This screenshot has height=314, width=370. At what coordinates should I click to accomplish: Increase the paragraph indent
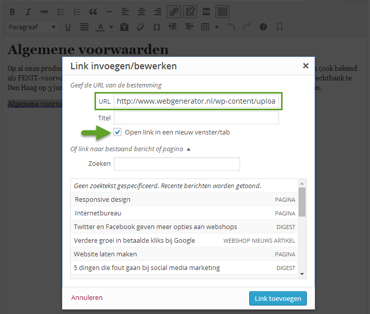tap(189, 27)
